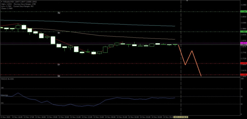The image size is (247, 119).
Task: Click the CENTER level label in RSI
Action: 4,95
